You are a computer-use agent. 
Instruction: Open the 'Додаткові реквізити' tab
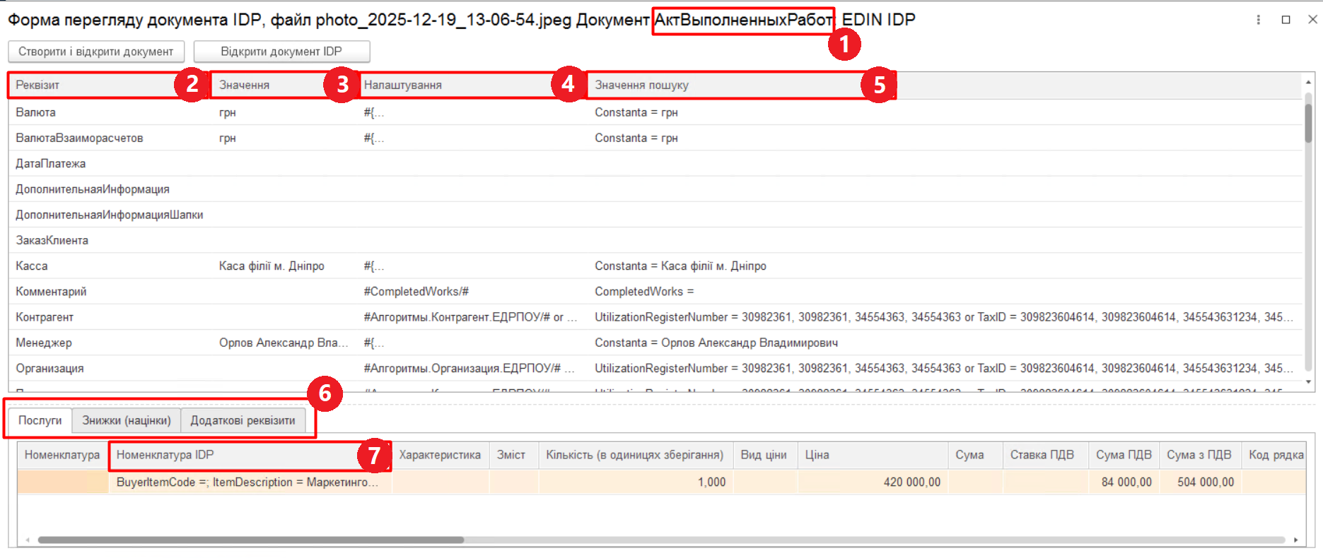243,420
